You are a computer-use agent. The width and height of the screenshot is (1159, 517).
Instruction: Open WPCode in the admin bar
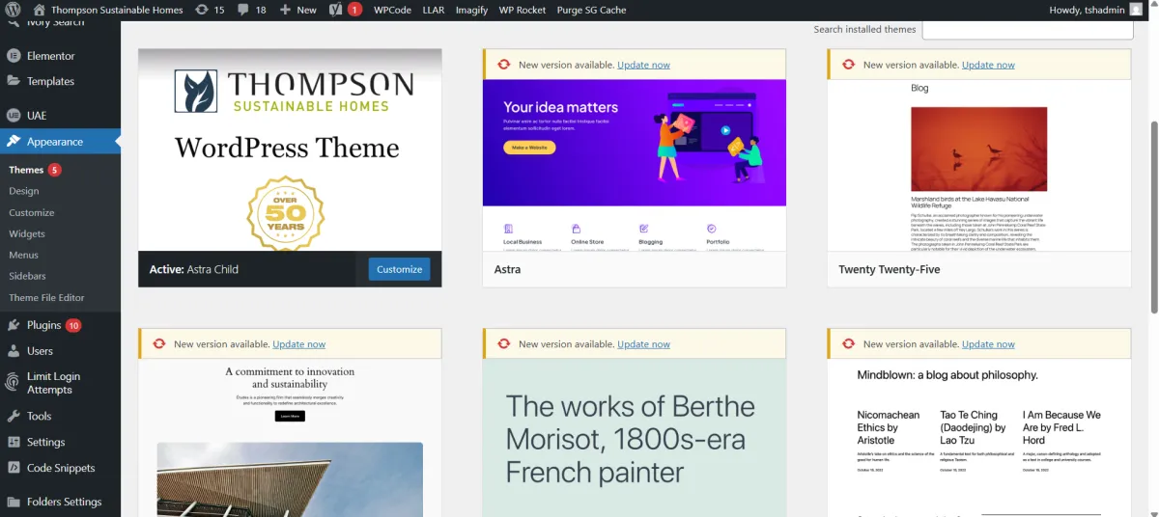(x=392, y=10)
